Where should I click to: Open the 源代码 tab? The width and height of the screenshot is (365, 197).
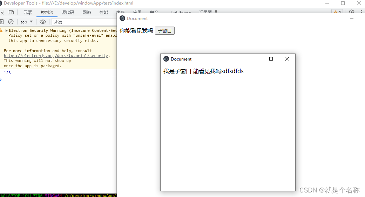click(x=68, y=12)
